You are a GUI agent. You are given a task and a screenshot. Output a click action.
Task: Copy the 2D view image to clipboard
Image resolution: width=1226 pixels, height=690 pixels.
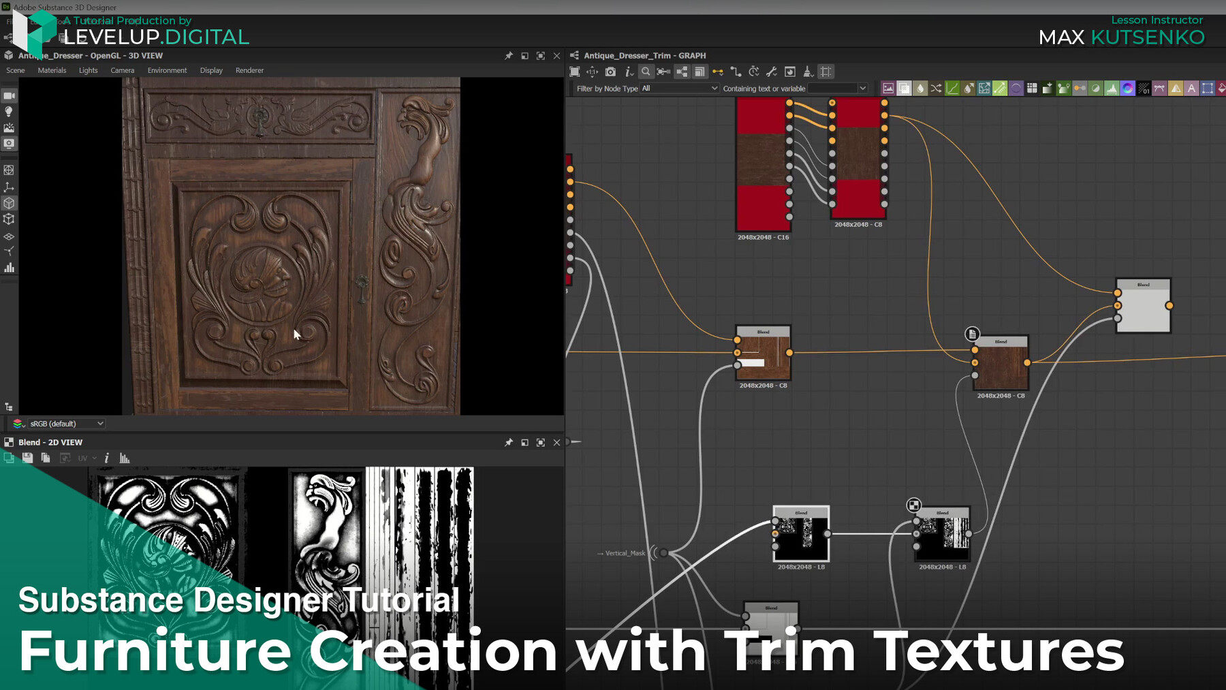tap(46, 458)
